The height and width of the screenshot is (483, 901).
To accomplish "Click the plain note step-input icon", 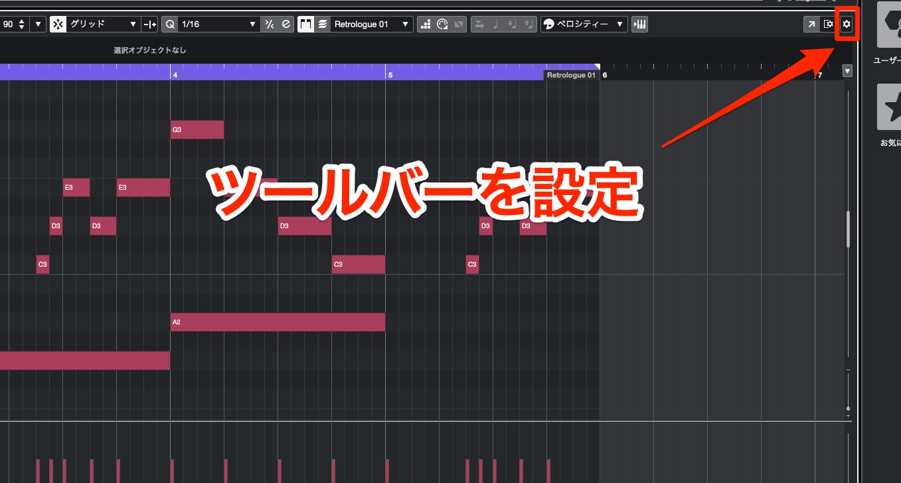I will [x=495, y=25].
